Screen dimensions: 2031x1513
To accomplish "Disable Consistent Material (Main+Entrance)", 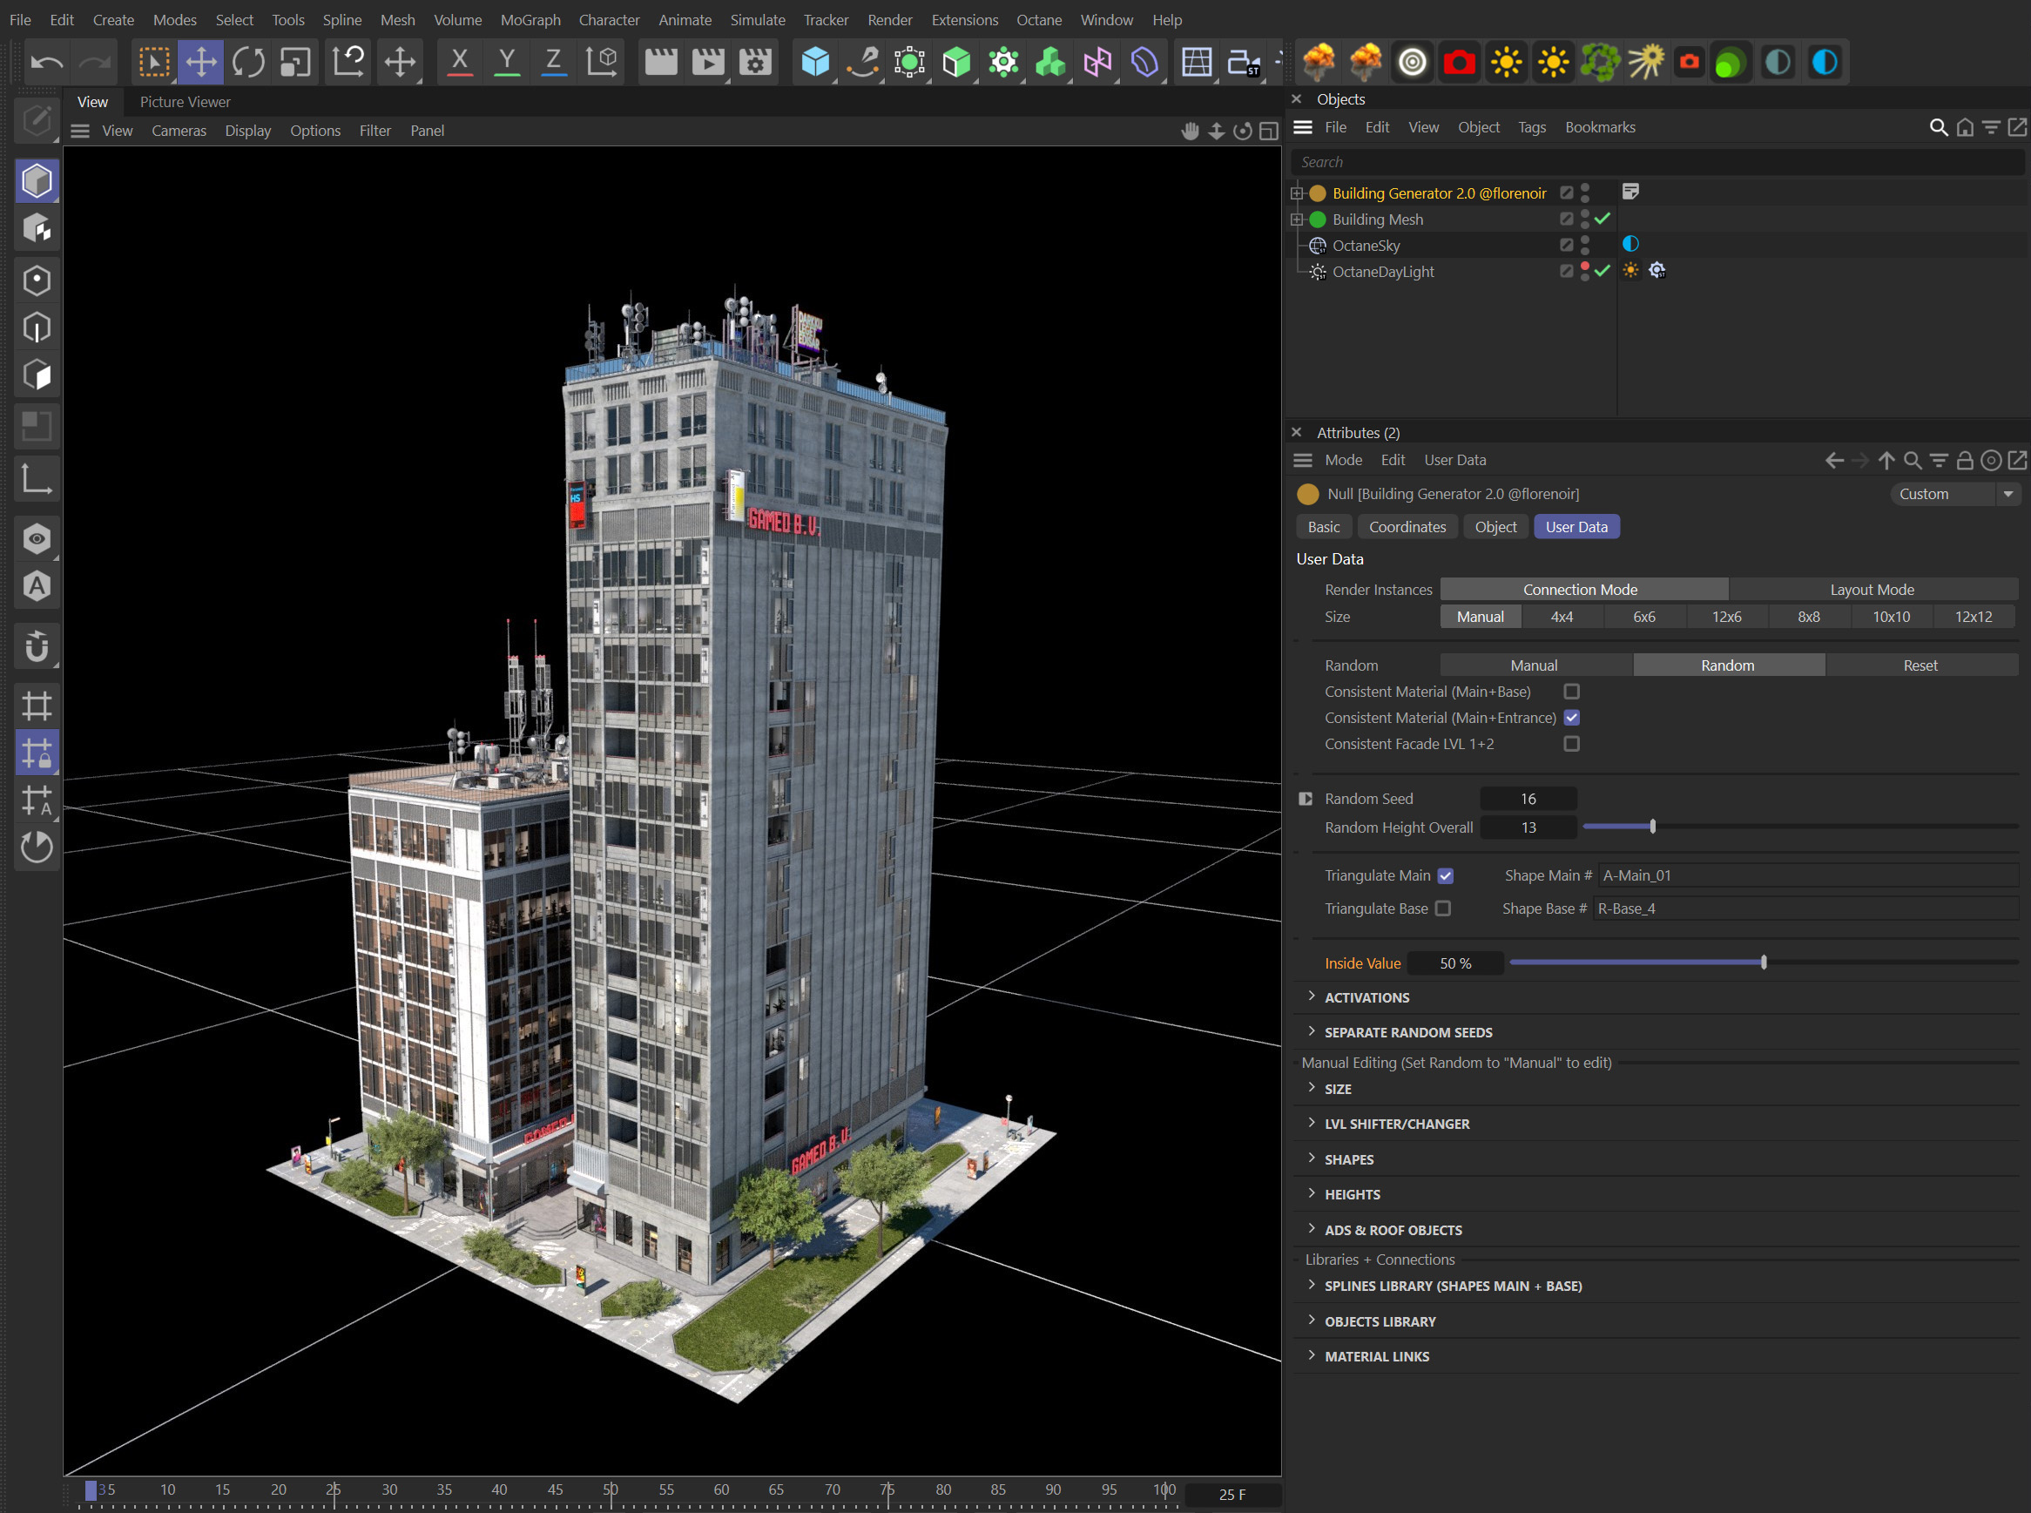I will (x=1572, y=718).
